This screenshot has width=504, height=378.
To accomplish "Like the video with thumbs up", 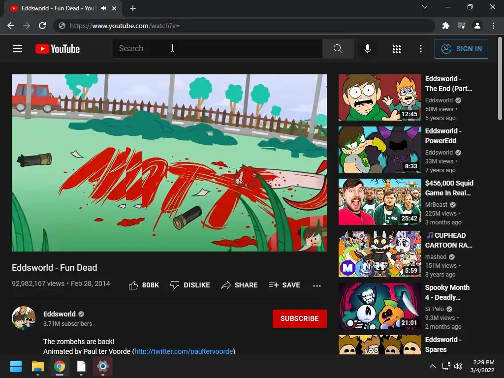I will tap(144, 285).
